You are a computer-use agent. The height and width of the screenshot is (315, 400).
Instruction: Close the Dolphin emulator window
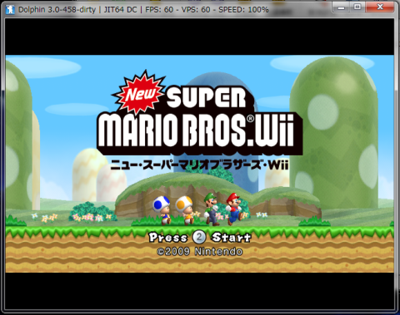click(x=380, y=7)
